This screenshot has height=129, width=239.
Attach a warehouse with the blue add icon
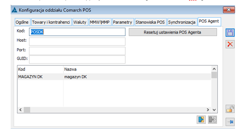(x=201, y=120)
